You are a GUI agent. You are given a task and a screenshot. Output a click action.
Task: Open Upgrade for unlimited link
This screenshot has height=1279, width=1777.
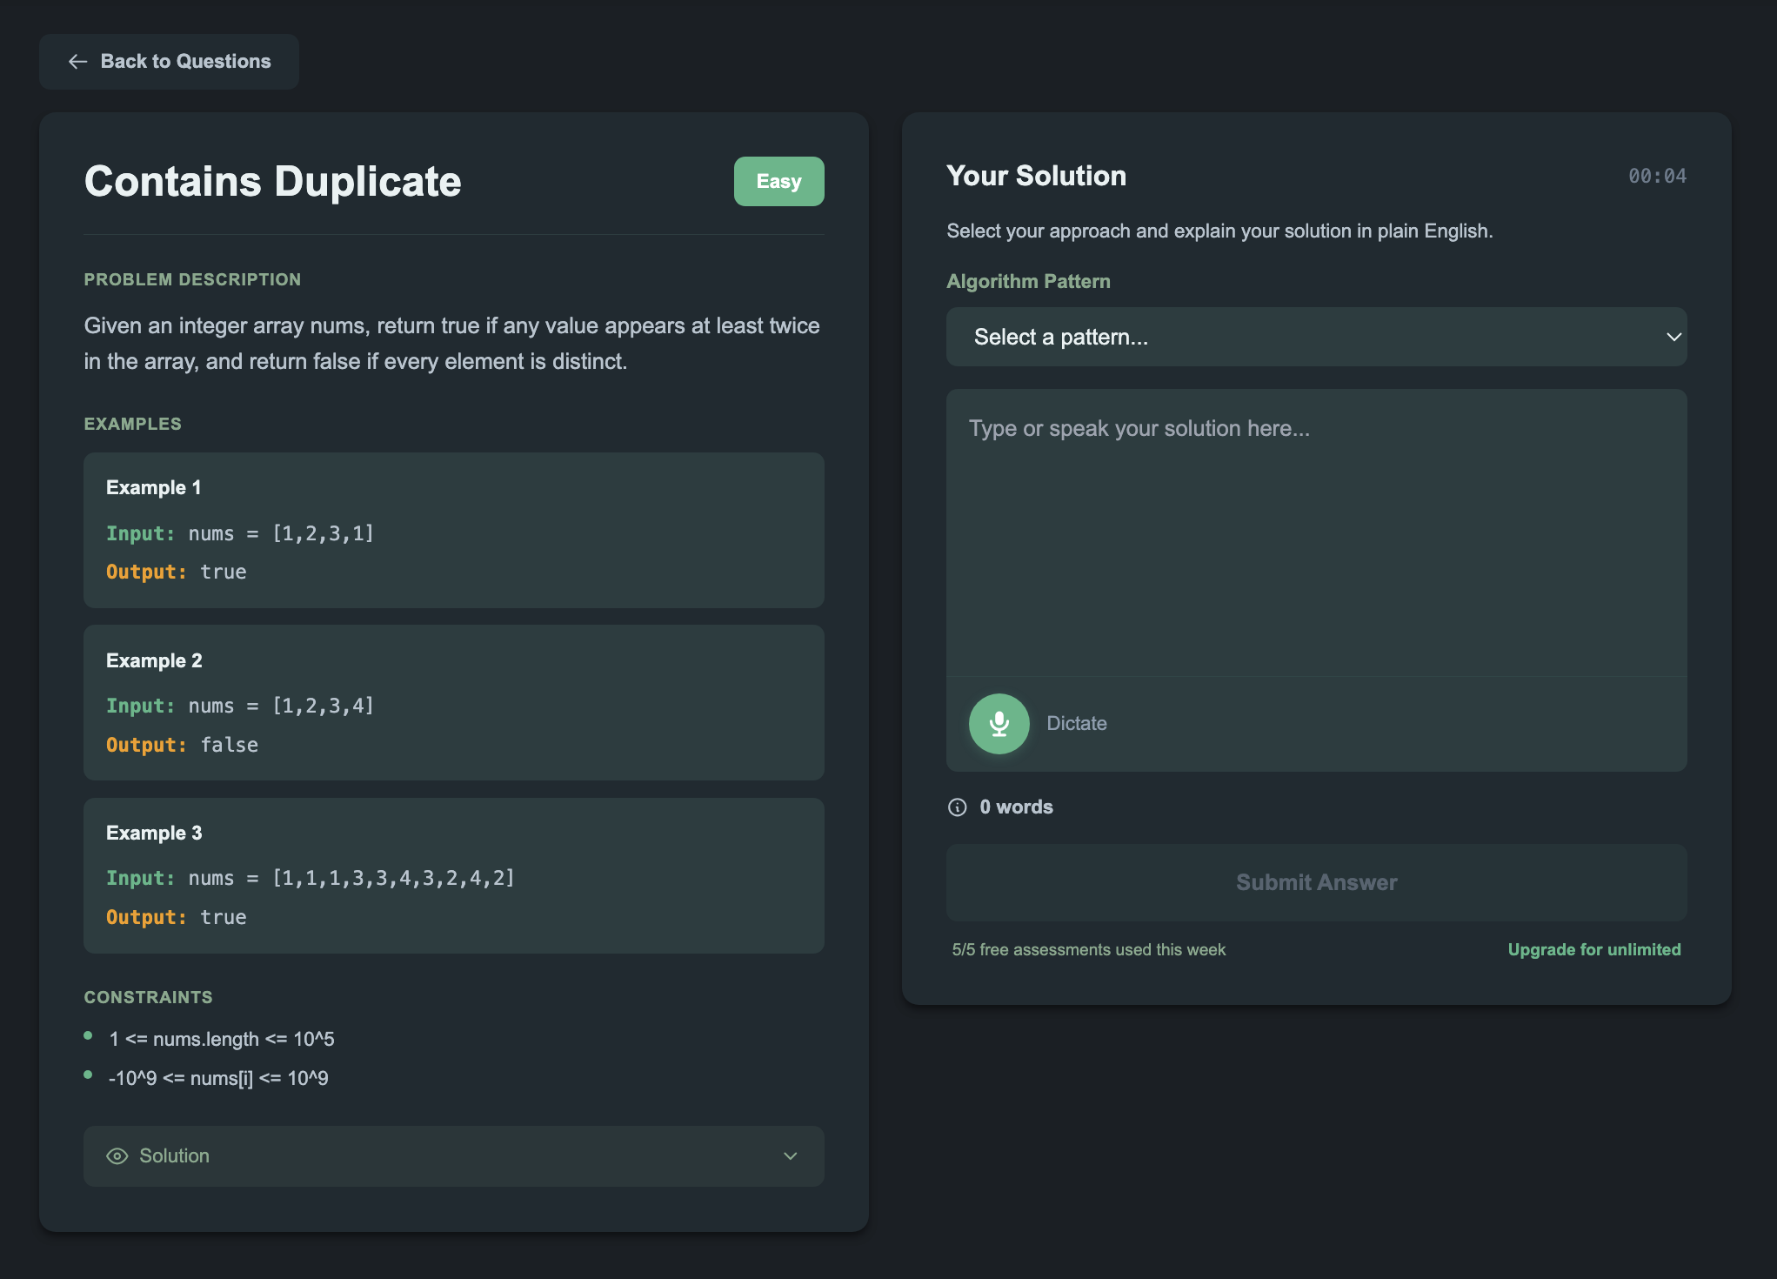[x=1593, y=949]
